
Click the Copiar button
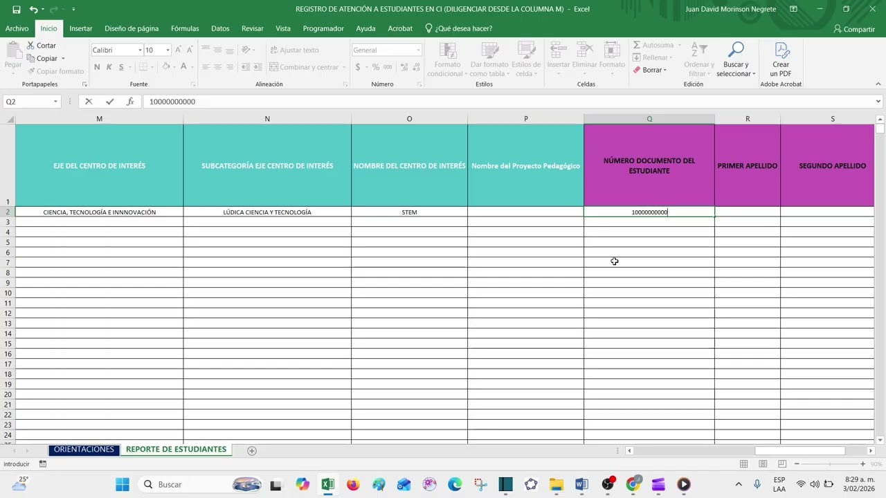coord(42,58)
